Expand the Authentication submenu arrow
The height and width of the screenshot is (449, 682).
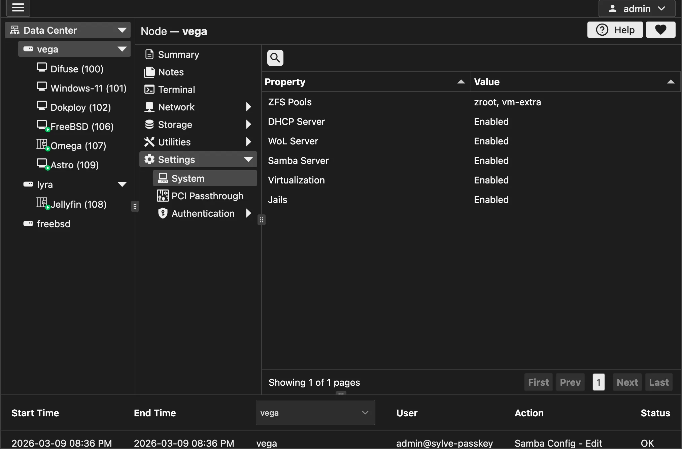pyautogui.click(x=248, y=213)
